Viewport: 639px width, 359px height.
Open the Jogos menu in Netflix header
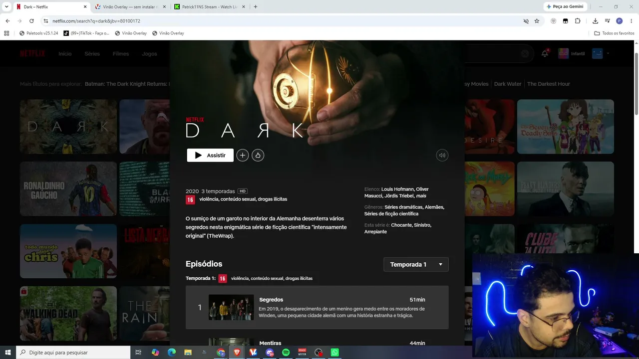(x=149, y=54)
